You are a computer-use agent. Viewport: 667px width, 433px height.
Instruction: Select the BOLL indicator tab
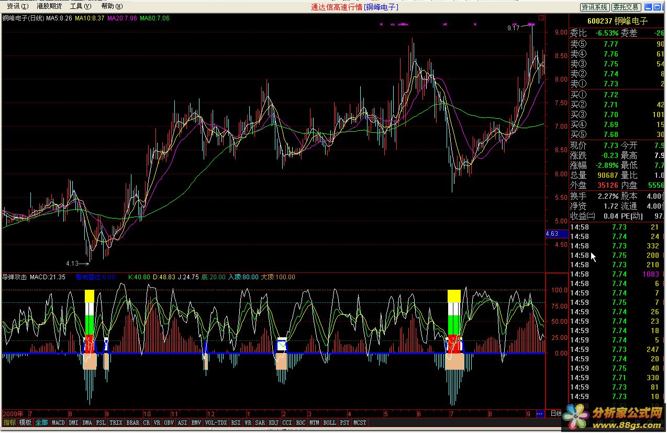[329, 423]
